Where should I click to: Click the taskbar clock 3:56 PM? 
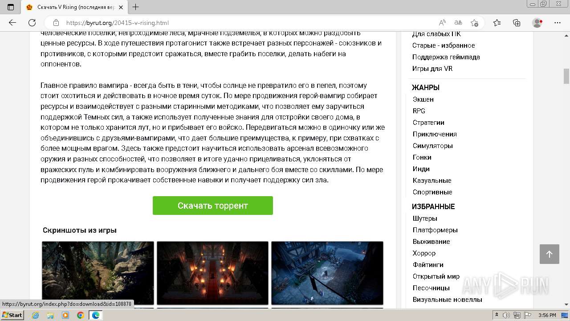(x=547, y=315)
